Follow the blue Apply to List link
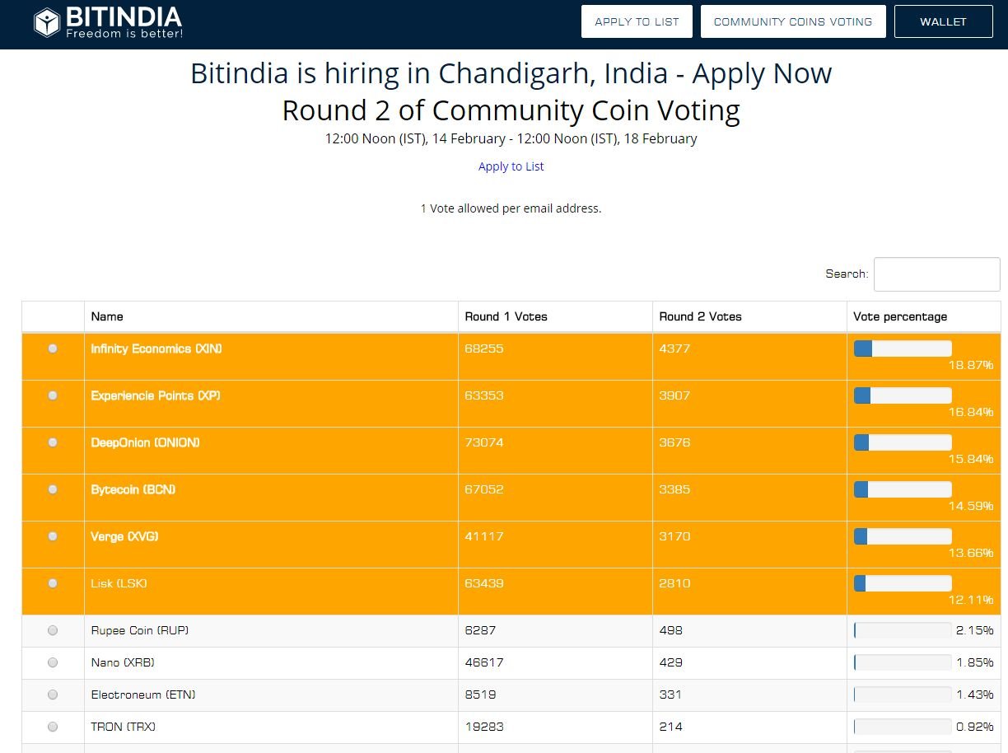Image resolution: width=1008 pixels, height=753 pixels. pos(511,166)
